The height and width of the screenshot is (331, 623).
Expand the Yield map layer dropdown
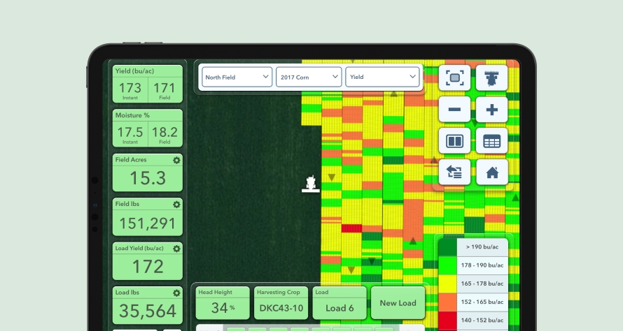click(x=383, y=78)
